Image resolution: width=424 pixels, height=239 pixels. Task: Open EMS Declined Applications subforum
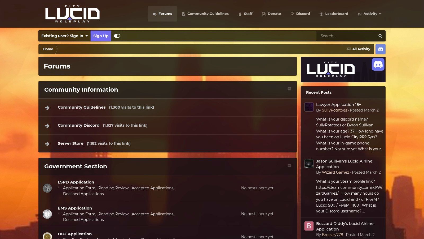point(83,220)
